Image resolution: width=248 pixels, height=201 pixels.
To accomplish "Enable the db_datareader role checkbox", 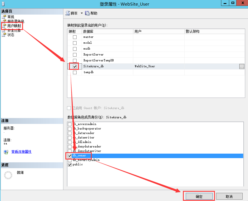I will pyautogui.click(x=70, y=133).
